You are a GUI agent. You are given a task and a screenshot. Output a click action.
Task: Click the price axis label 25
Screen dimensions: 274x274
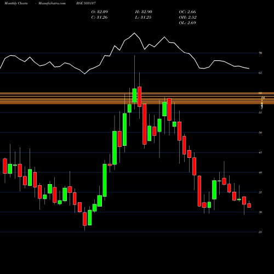click(x=260, y=232)
